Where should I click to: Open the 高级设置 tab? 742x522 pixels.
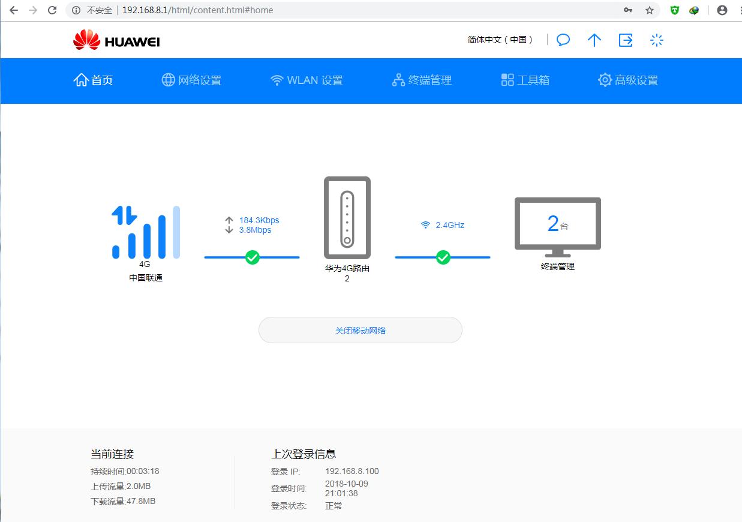[x=628, y=80]
